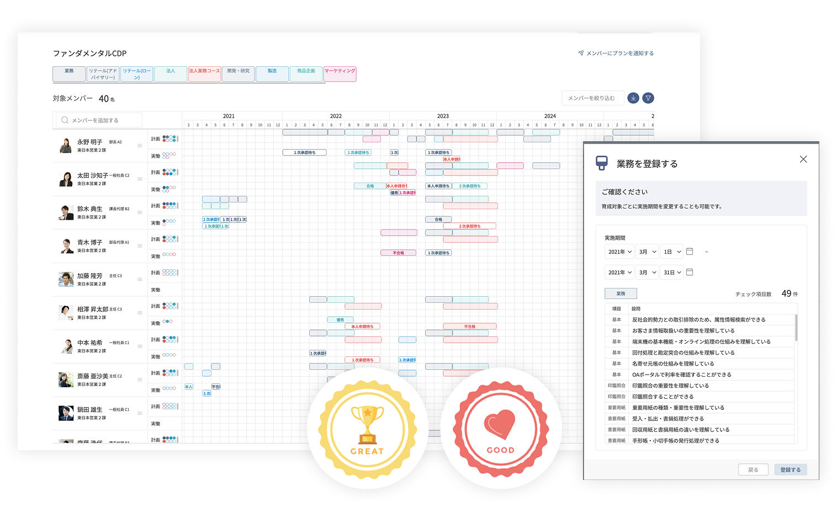Screen dimensions: 837x507
Task: Click the 登録する button
Action: 790,469
